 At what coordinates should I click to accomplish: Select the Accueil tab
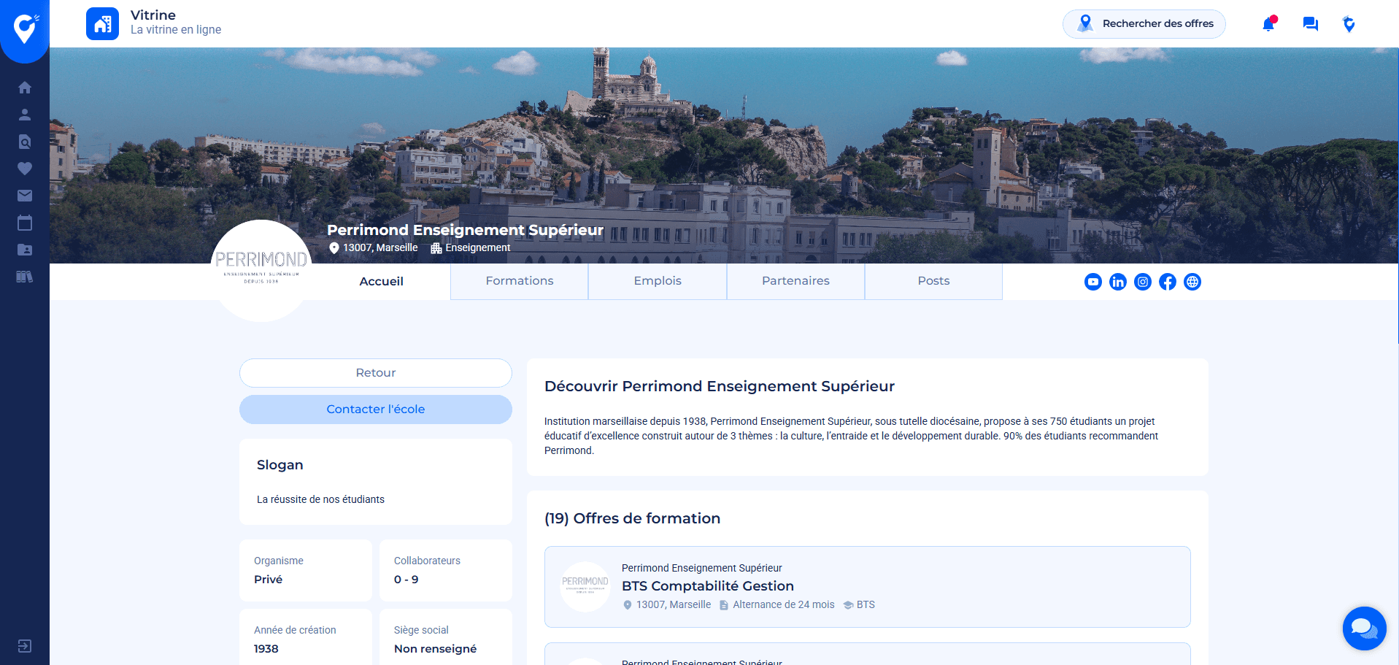(381, 282)
